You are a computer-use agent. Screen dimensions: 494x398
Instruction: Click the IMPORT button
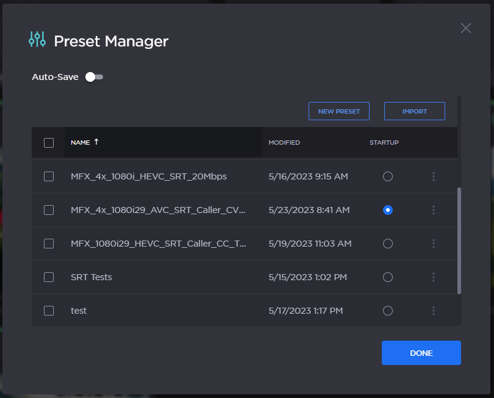click(414, 110)
